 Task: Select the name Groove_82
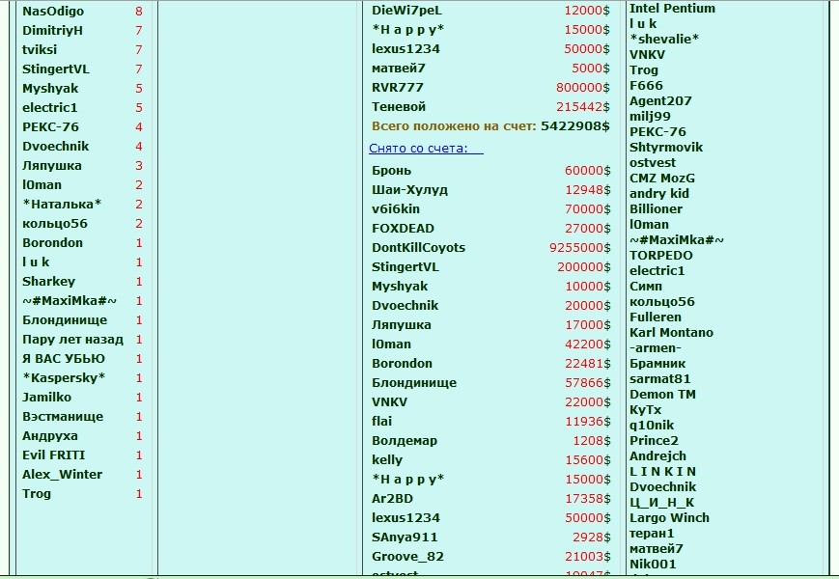coord(407,557)
